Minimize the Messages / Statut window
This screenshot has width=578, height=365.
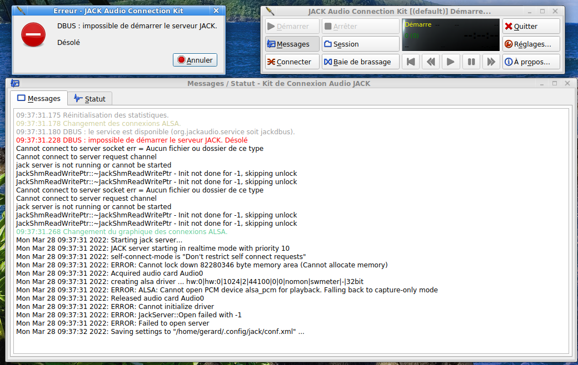point(542,84)
